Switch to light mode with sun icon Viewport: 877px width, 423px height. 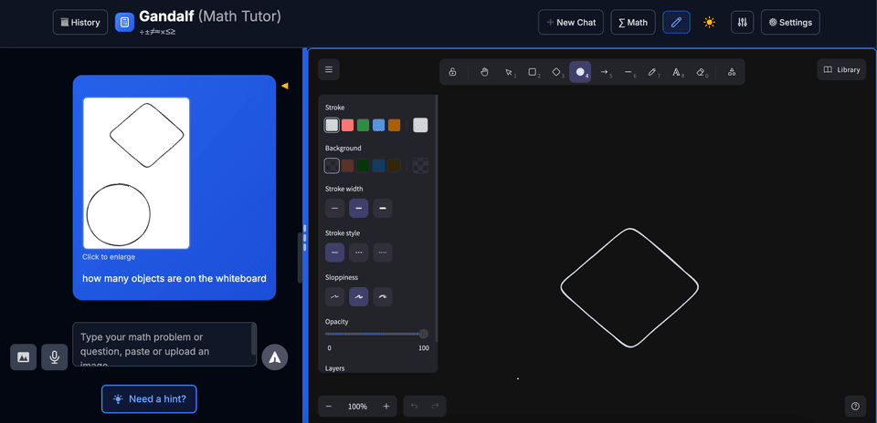click(709, 22)
